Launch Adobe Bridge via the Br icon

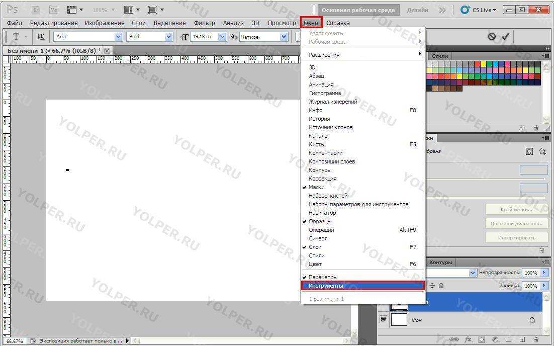(x=35, y=10)
